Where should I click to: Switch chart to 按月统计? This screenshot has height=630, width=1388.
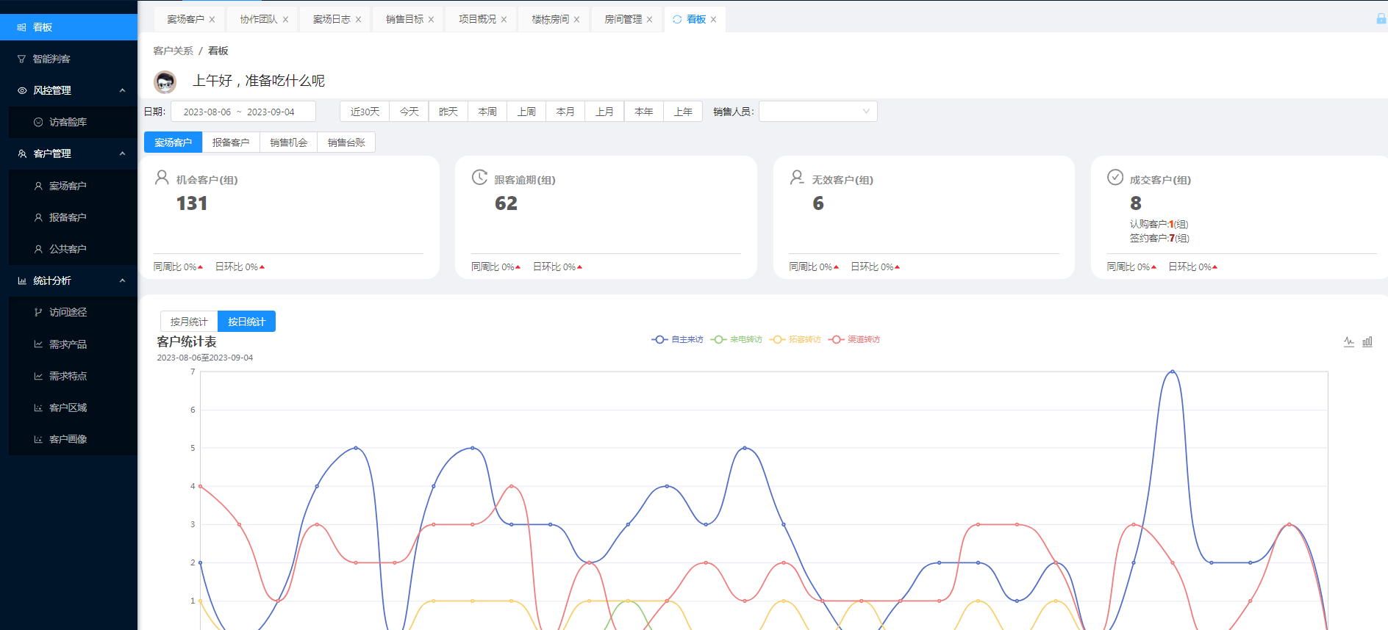click(189, 322)
